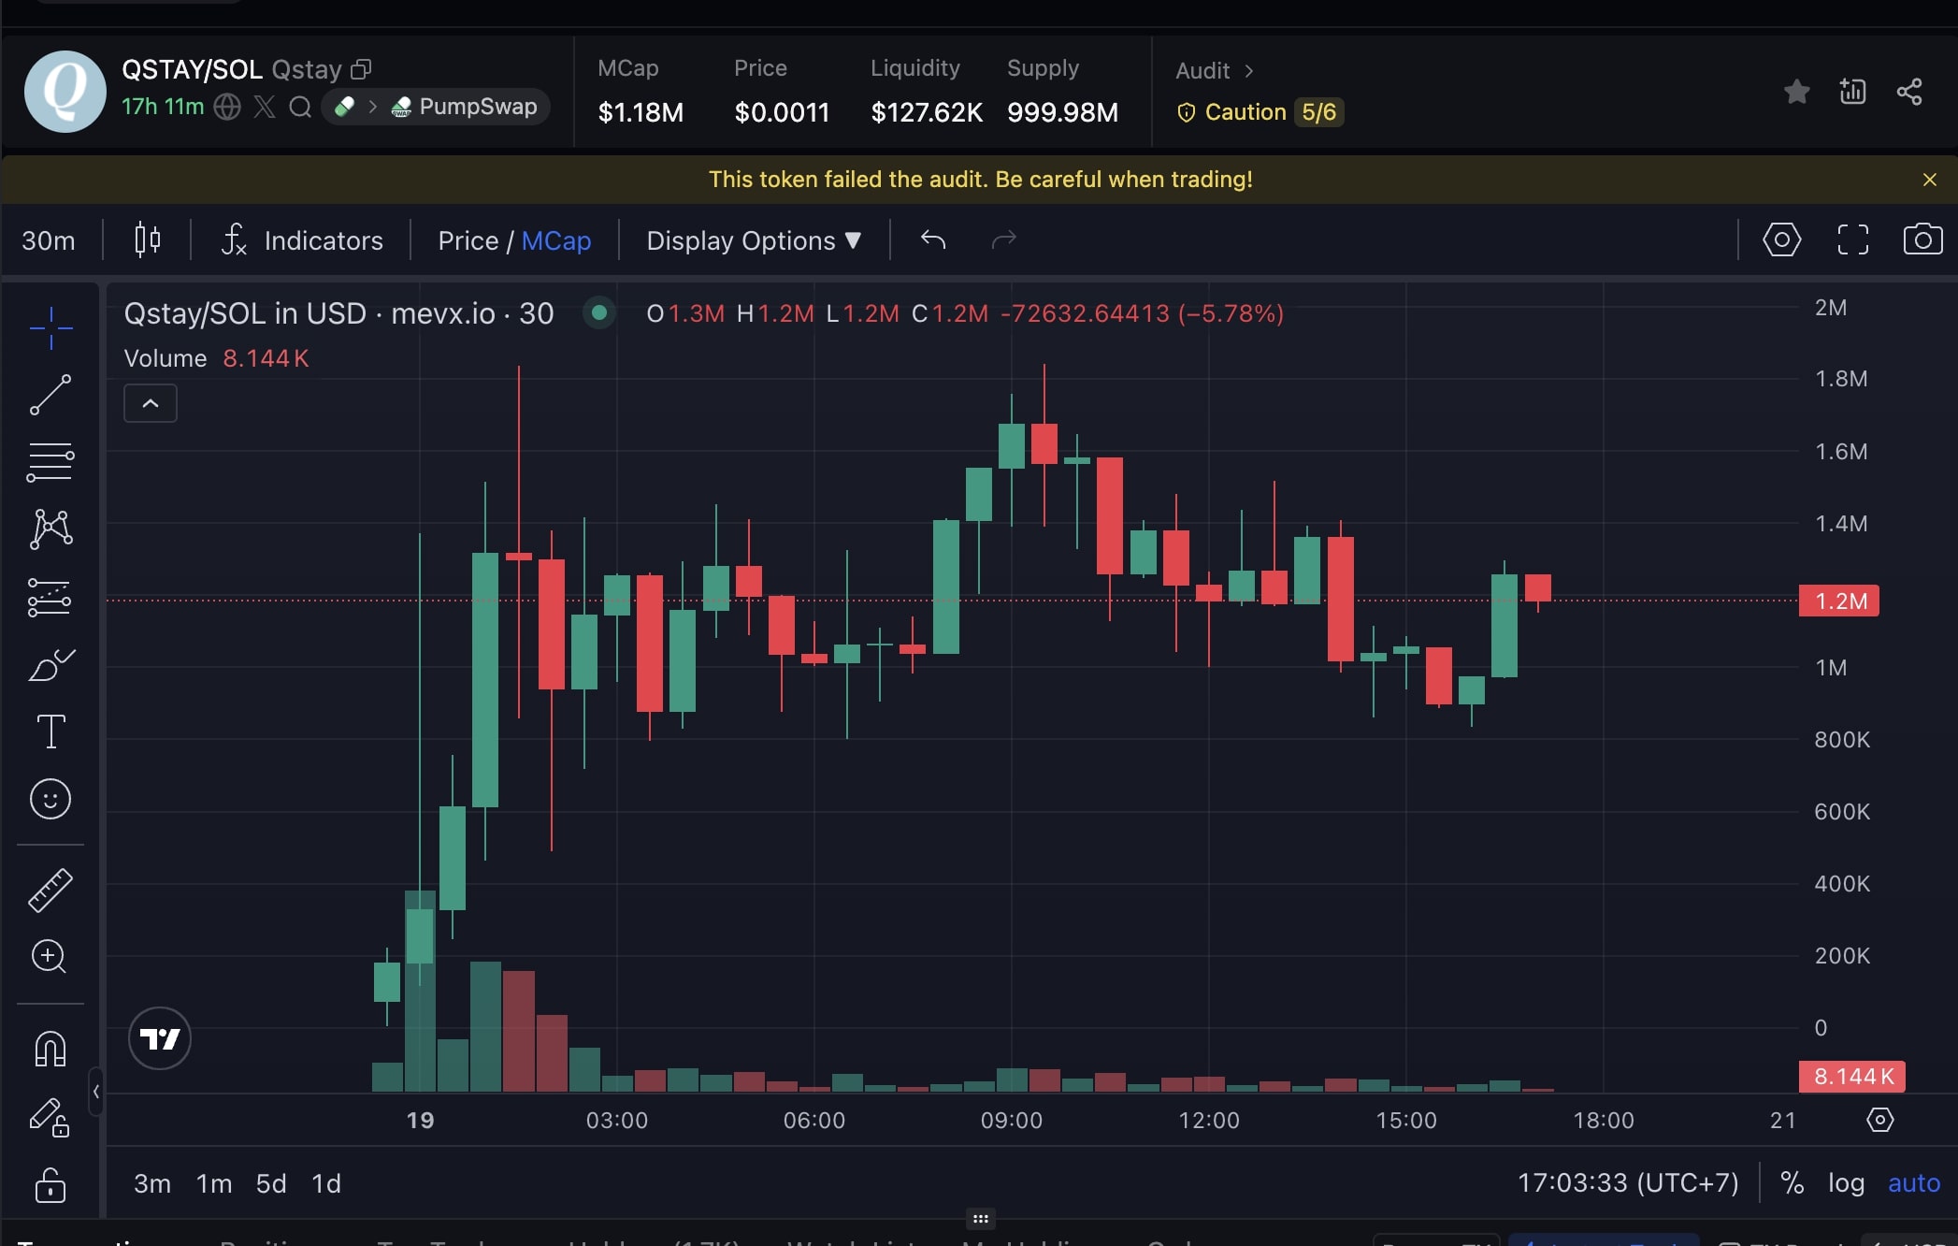This screenshot has height=1246, width=1958.
Task: Click the 8.144K volume axis label
Action: (1851, 1077)
